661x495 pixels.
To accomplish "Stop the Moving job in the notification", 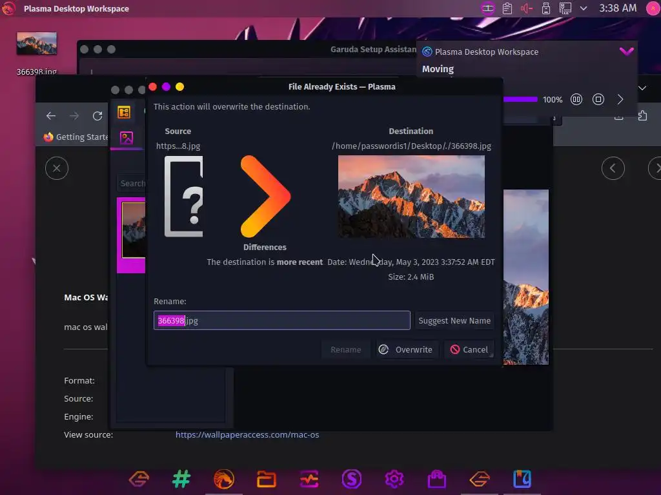I will point(598,99).
